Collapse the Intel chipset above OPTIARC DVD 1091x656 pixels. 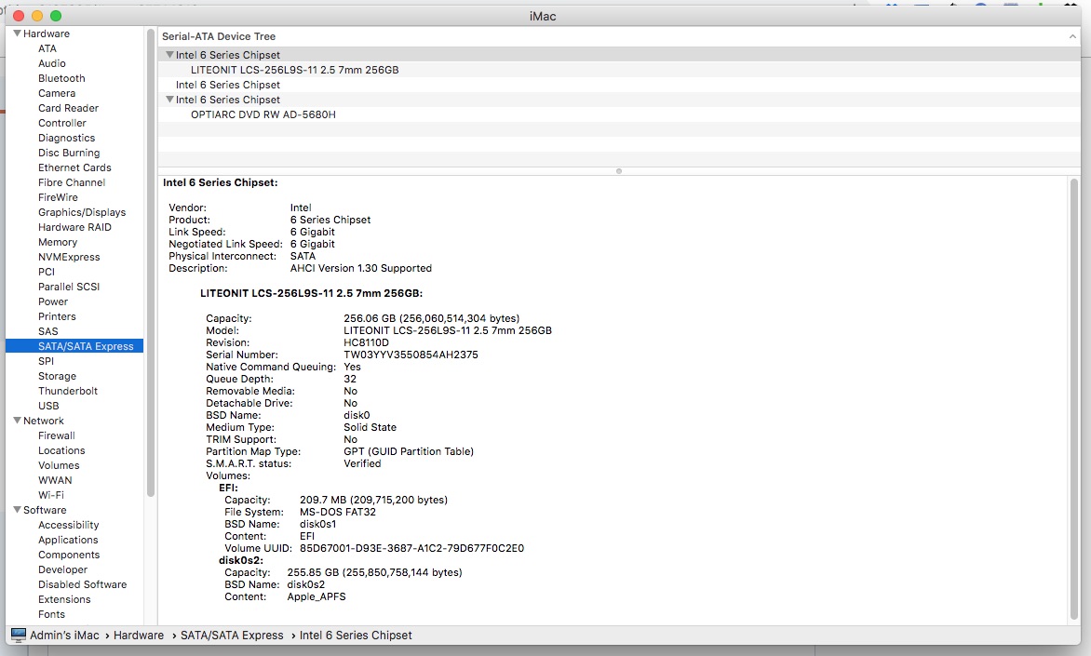[169, 100]
